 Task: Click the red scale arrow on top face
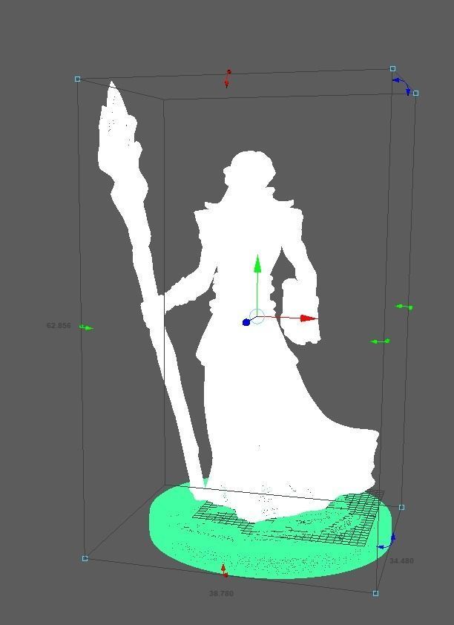(x=228, y=79)
